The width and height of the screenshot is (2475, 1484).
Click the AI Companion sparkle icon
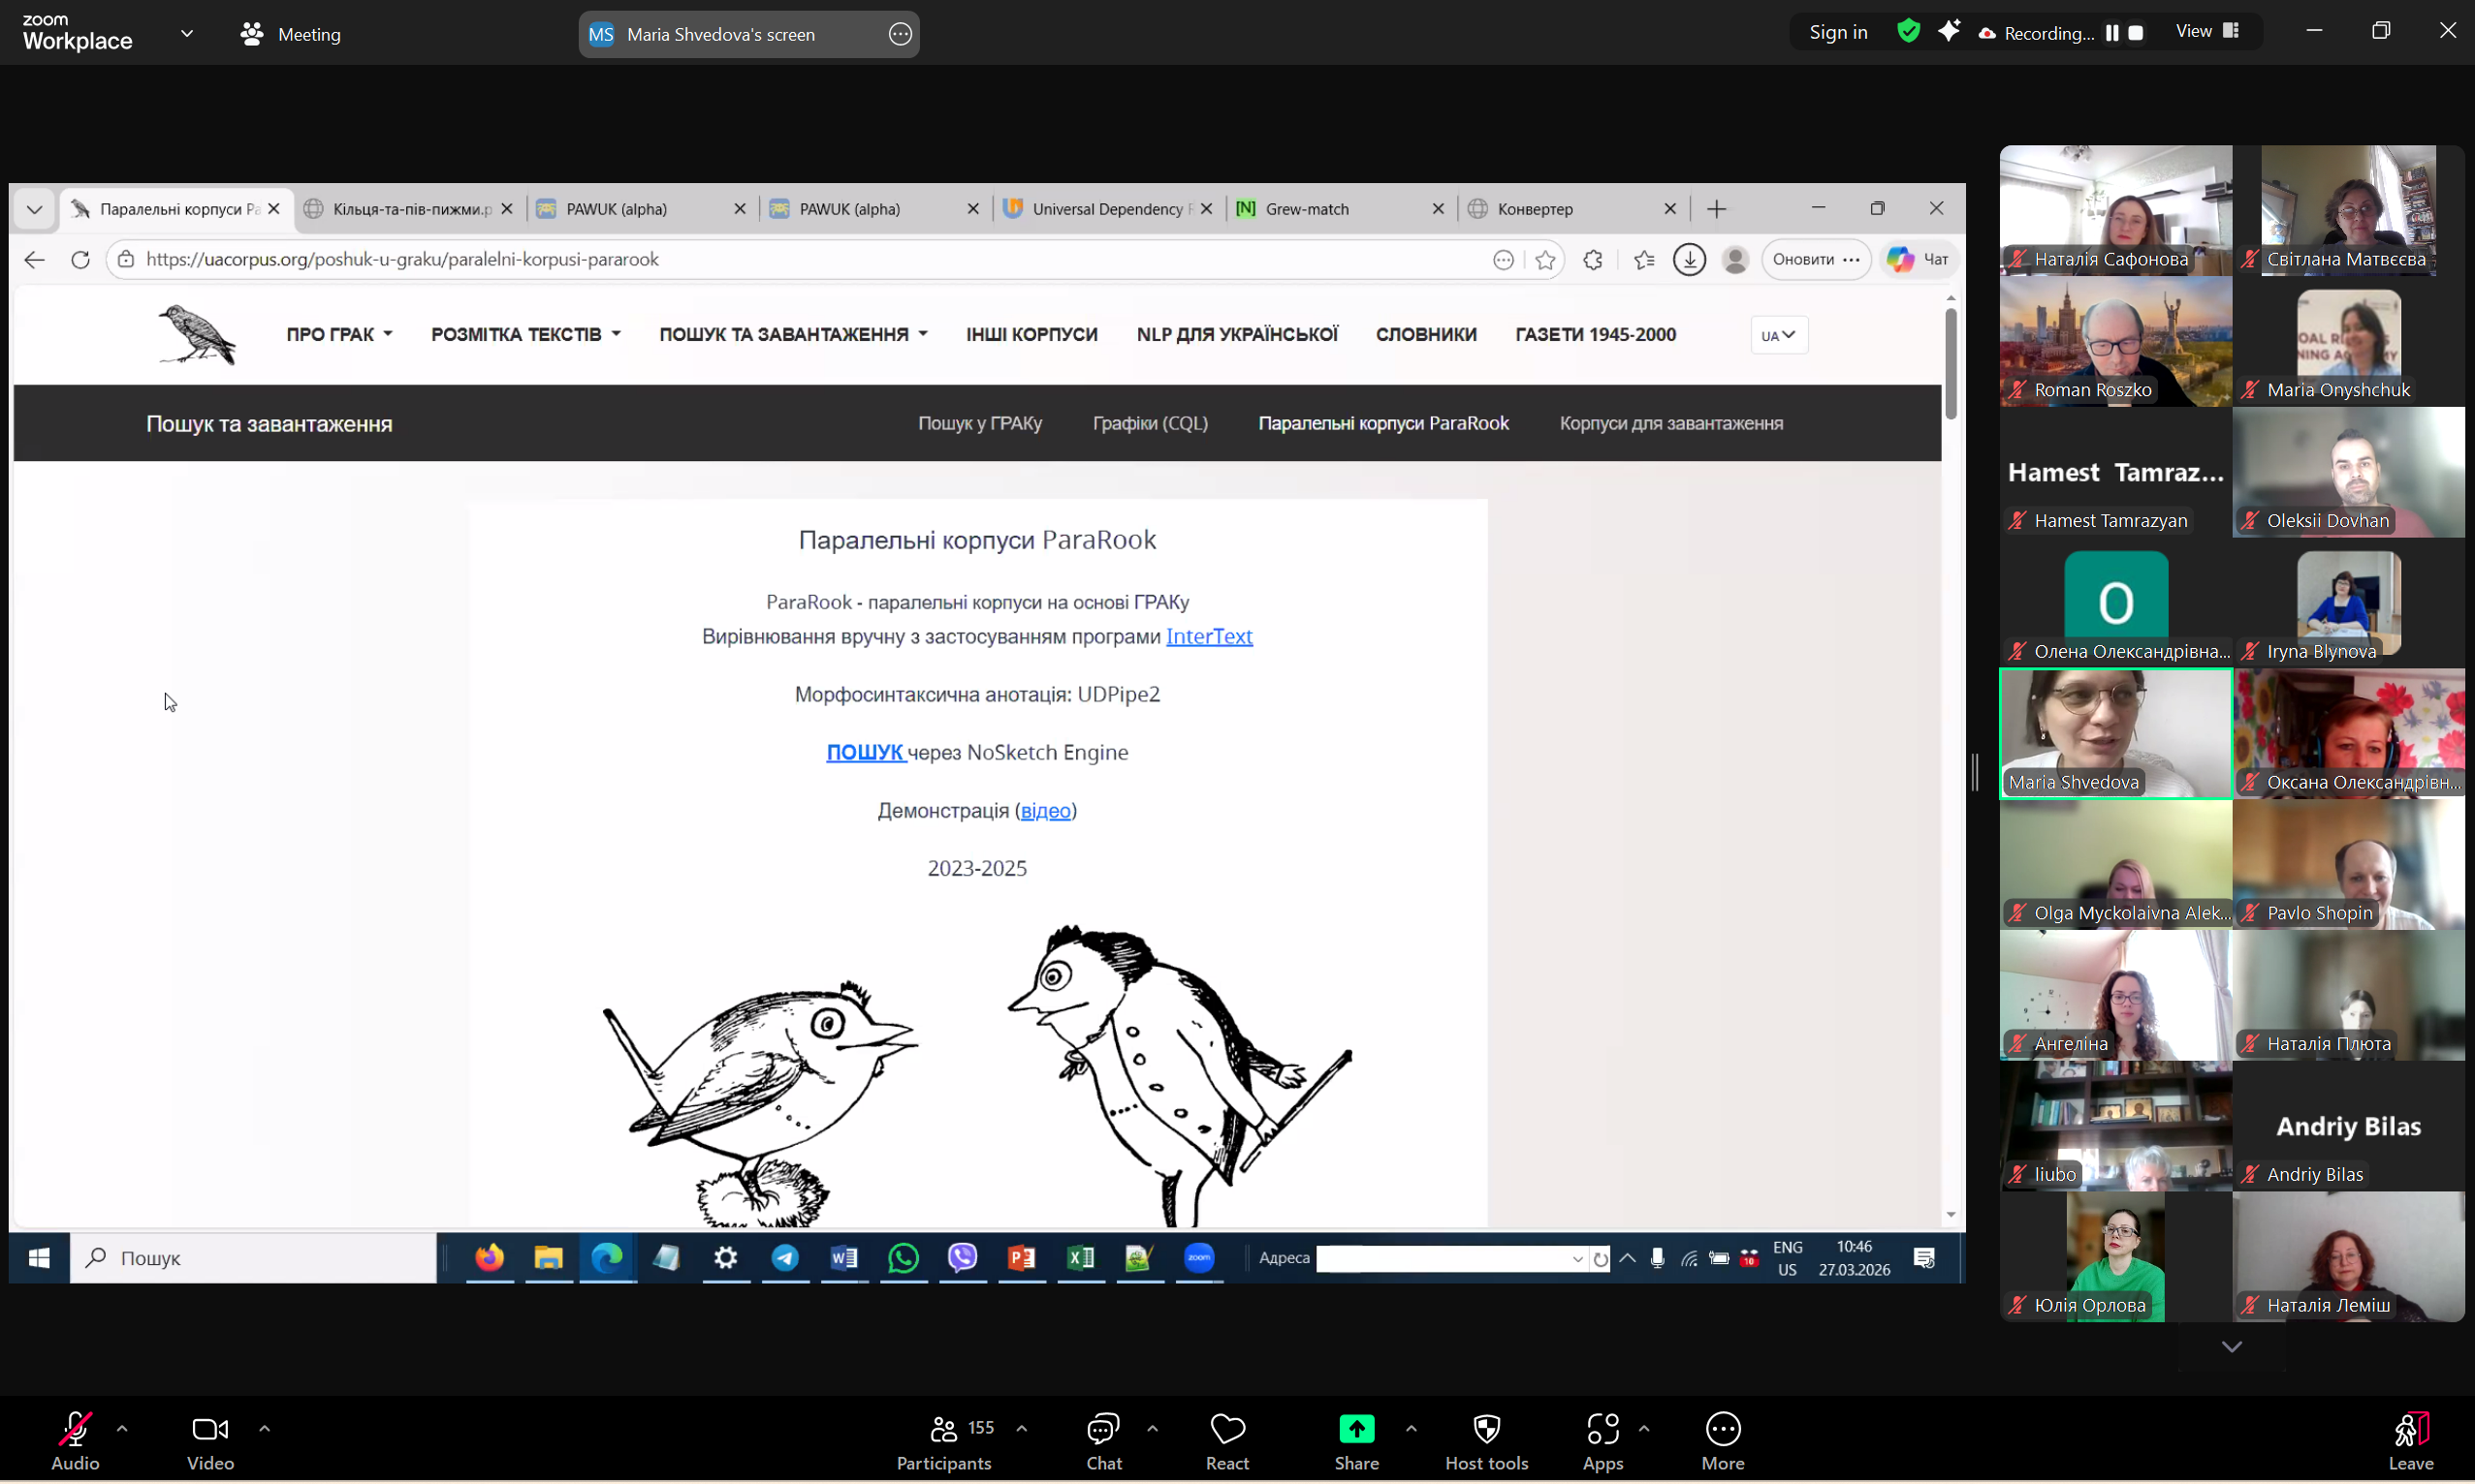(x=1949, y=32)
